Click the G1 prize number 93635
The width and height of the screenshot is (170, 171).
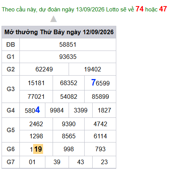(68, 57)
